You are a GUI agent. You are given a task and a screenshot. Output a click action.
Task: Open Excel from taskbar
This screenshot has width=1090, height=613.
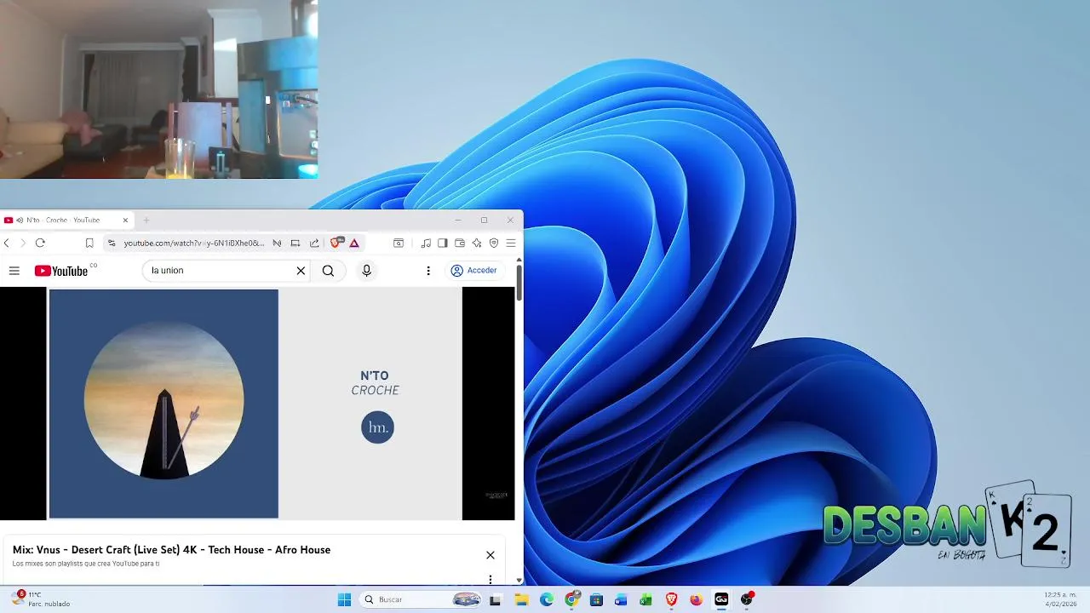645,599
